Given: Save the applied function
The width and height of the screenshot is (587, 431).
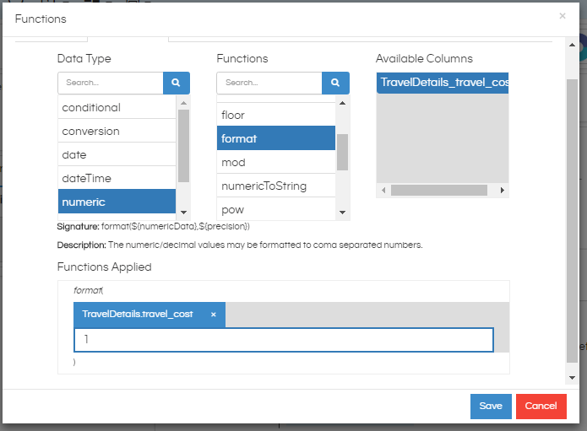Looking at the screenshot, I should pos(491,407).
